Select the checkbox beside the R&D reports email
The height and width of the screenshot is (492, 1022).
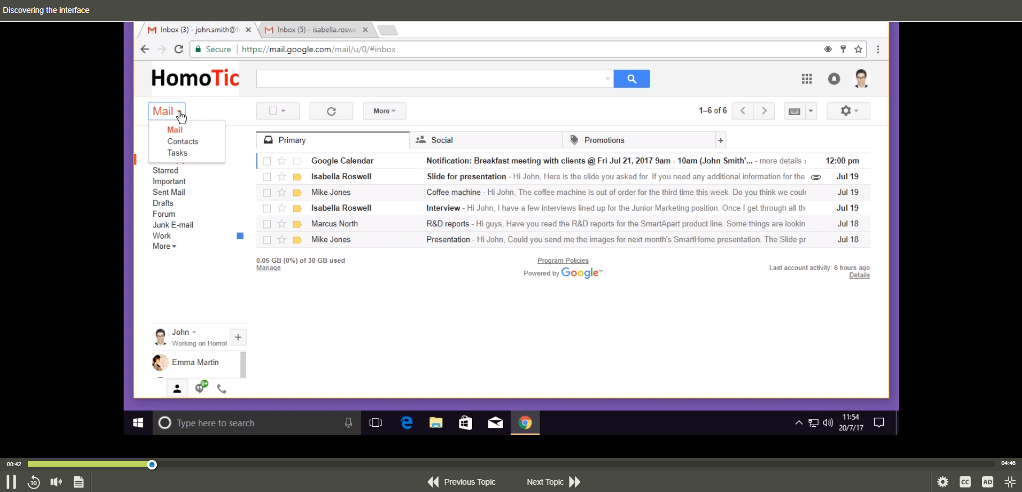[267, 224]
